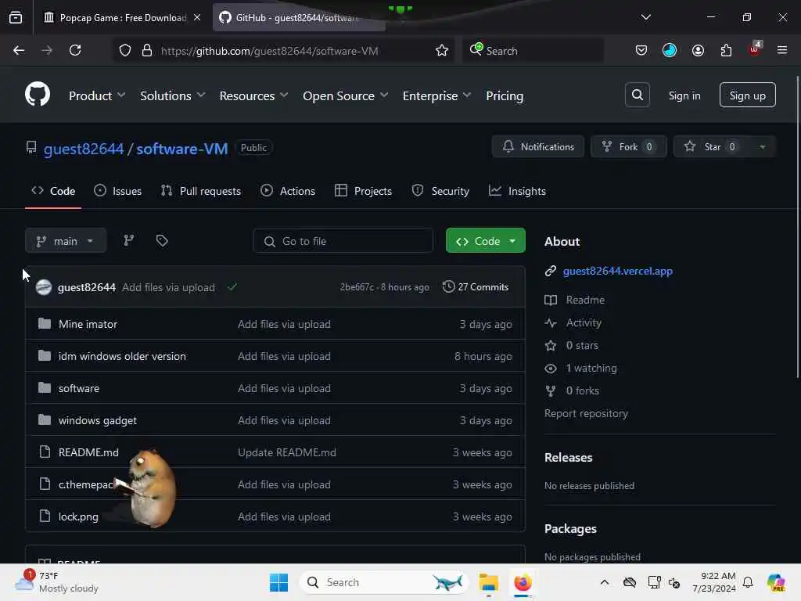Open File Explorer from taskbar
This screenshot has width=801, height=601.
(x=488, y=582)
